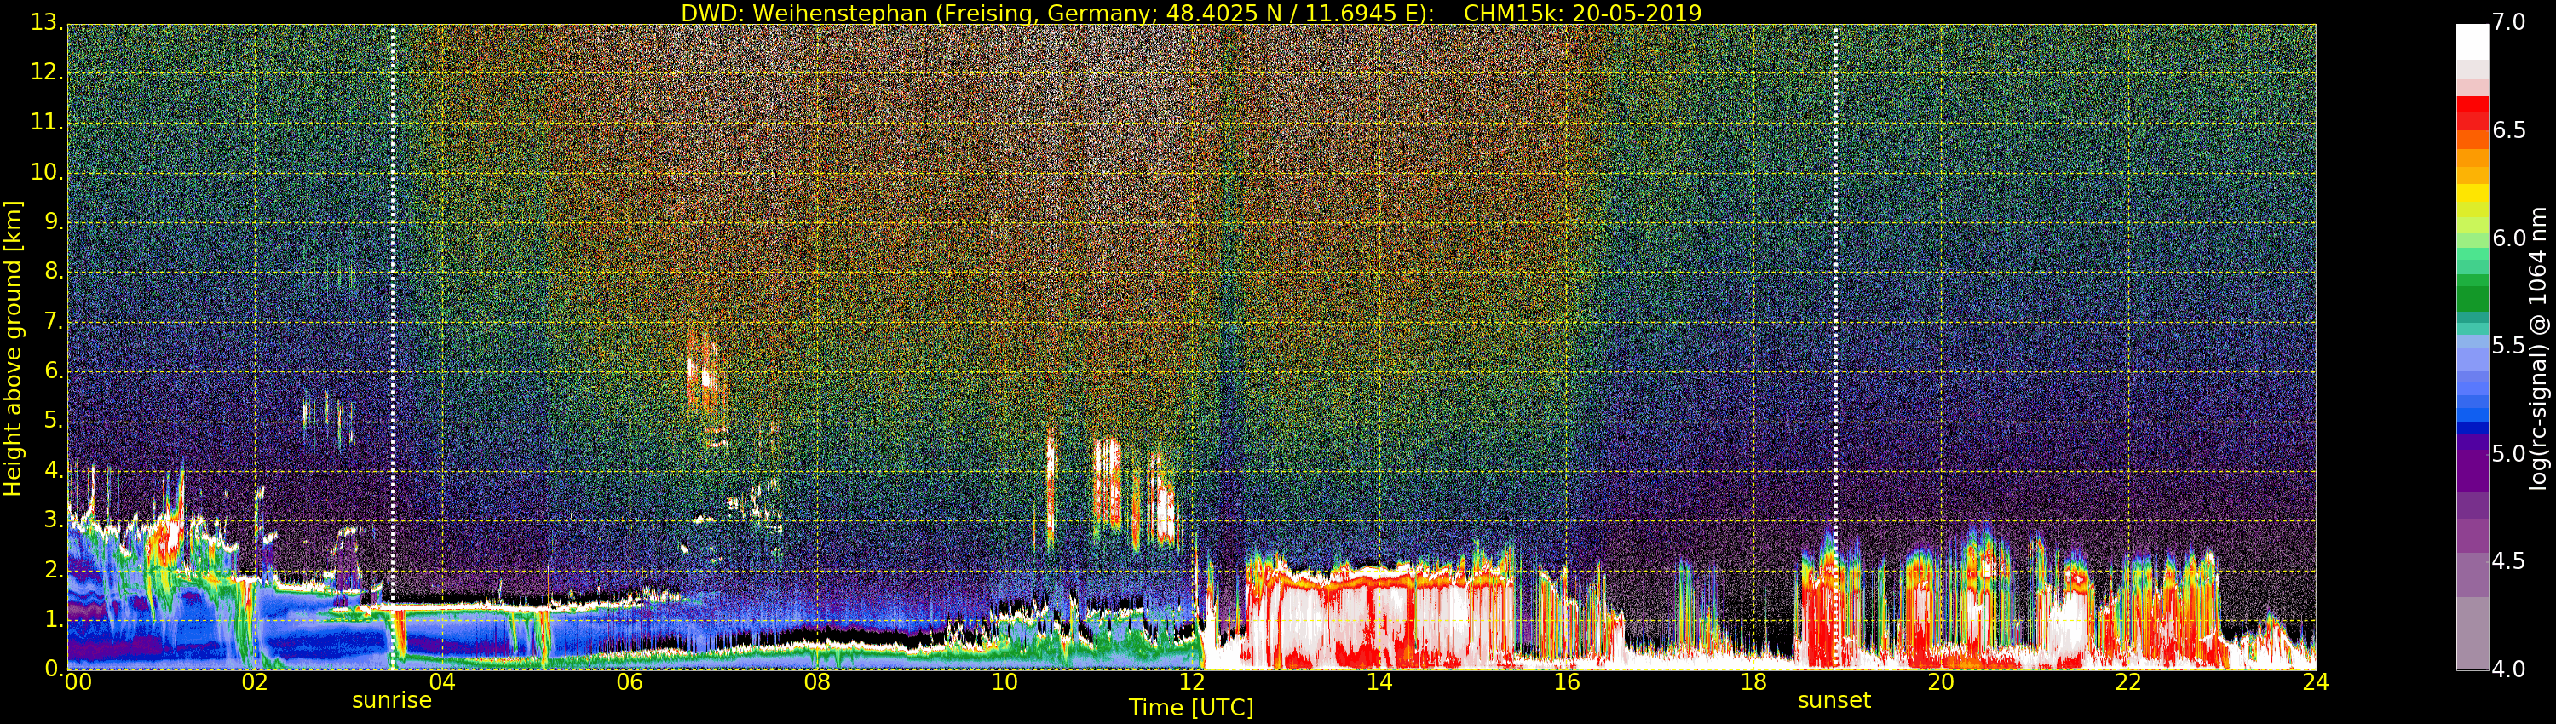This screenshot has height=724, width=2556.
Task: Click the '6.' tick on the height axis
Action: [52, 371]
